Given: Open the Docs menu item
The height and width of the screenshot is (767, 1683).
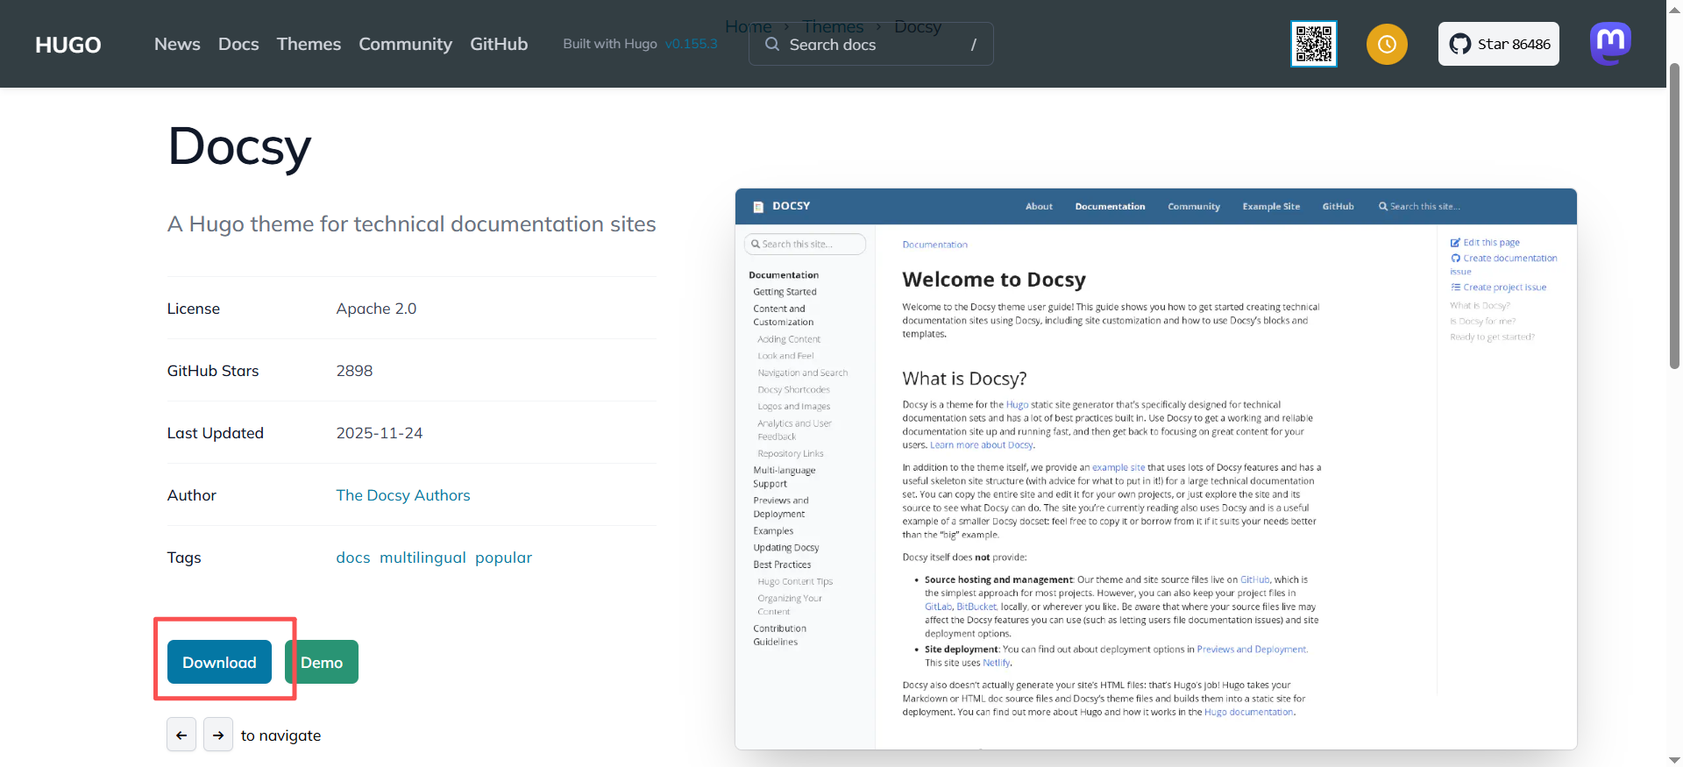Looking at the screenshot, I should click(x=238, y=44).
